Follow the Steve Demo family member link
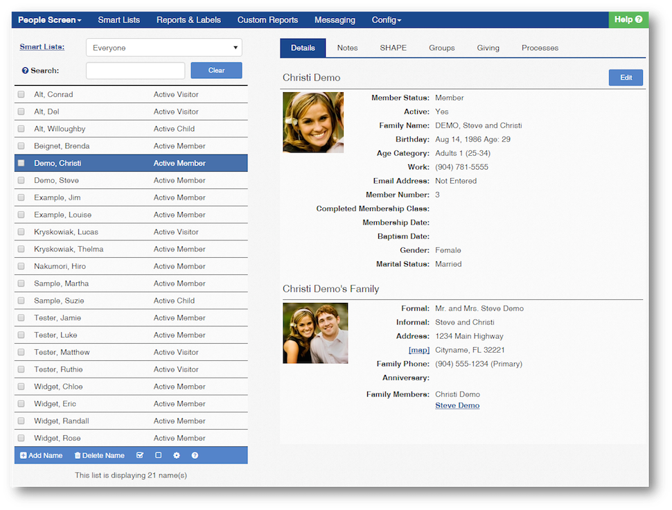The height and width of the screenshot is (510, 672). pyautogui.click(x=457, y=405)
